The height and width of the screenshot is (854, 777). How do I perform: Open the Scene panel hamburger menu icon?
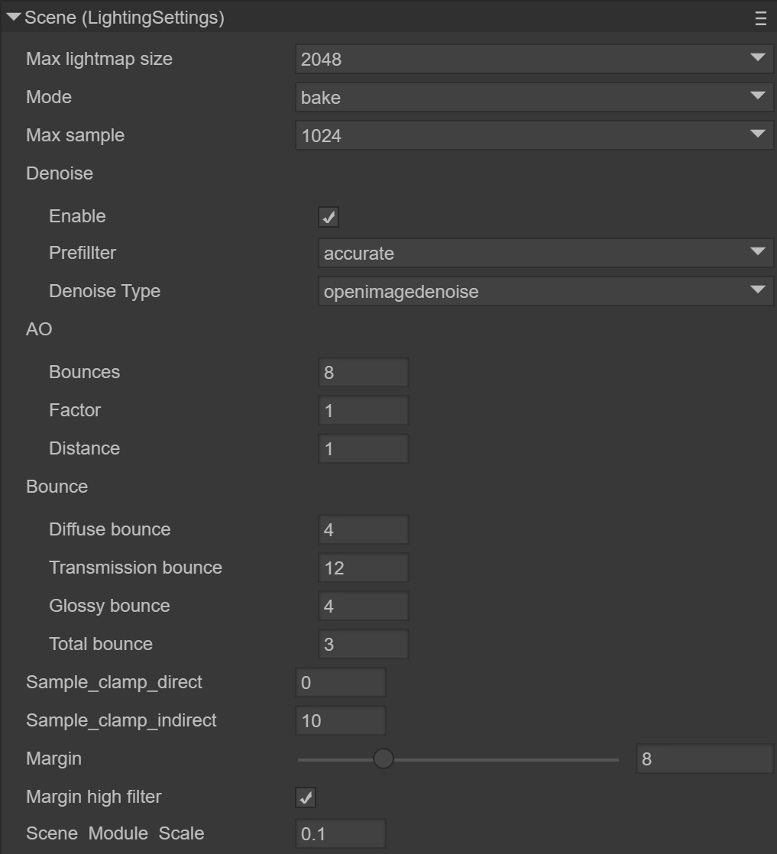(x=760, y=19)
